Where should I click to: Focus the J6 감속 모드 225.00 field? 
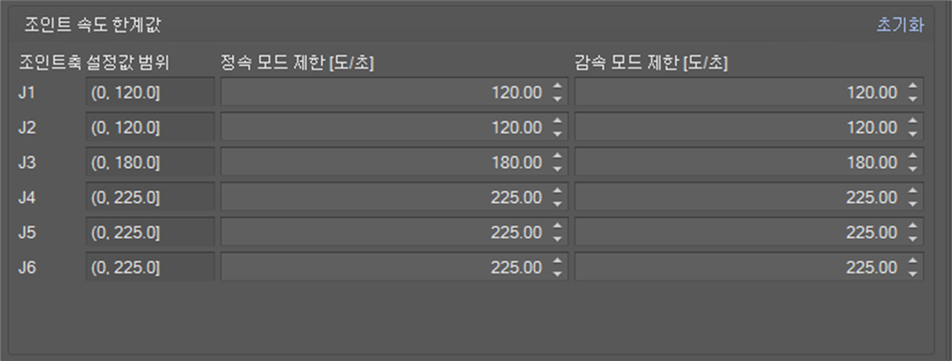tap(738, 268)
